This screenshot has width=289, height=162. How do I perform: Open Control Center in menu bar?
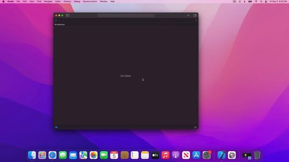[266, 1]
